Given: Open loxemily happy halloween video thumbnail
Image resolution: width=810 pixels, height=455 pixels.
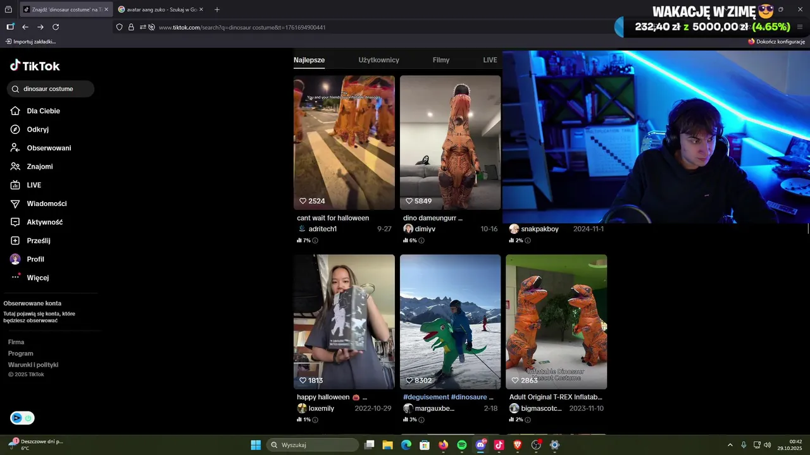Looking at the screenshot, I should coord(344,322).
